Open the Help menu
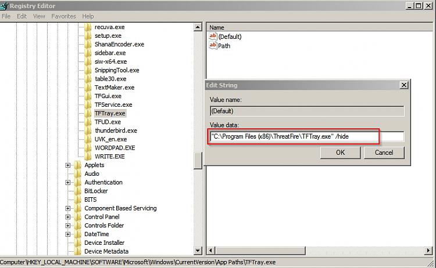Viewport: 436px width, 268px height. tap(88, 16)
